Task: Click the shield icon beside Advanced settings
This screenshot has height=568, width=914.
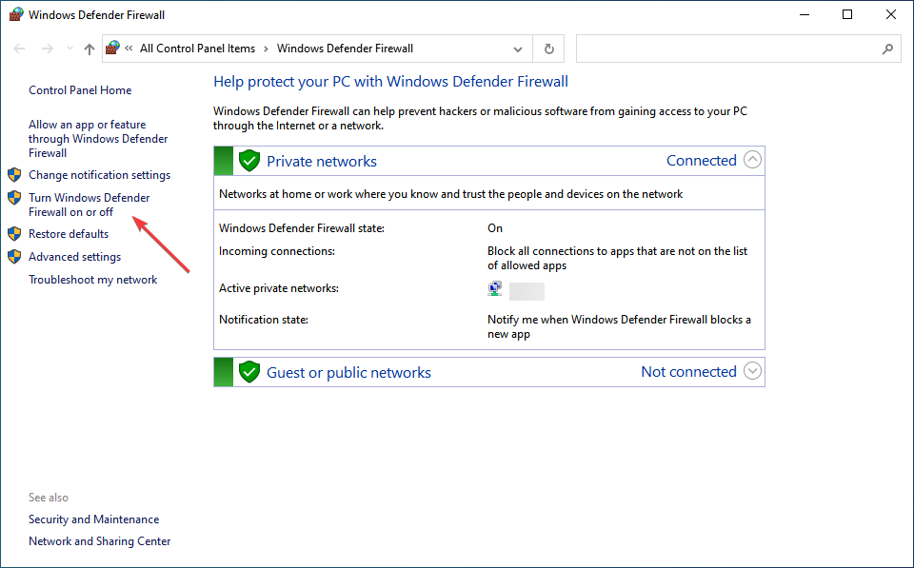Action: (14, 257)
